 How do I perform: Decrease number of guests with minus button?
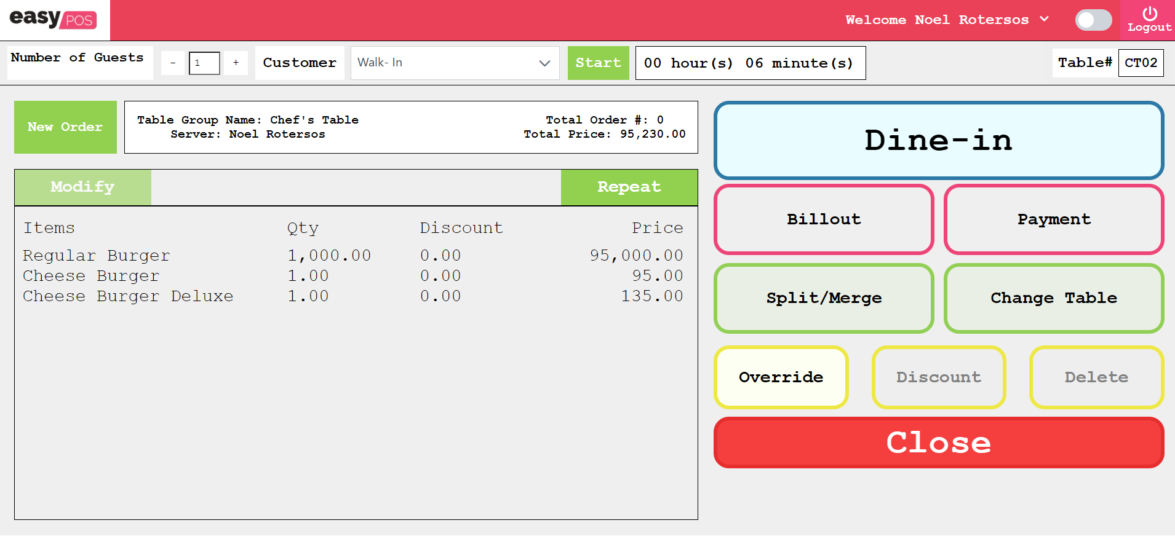click(173, 63)
